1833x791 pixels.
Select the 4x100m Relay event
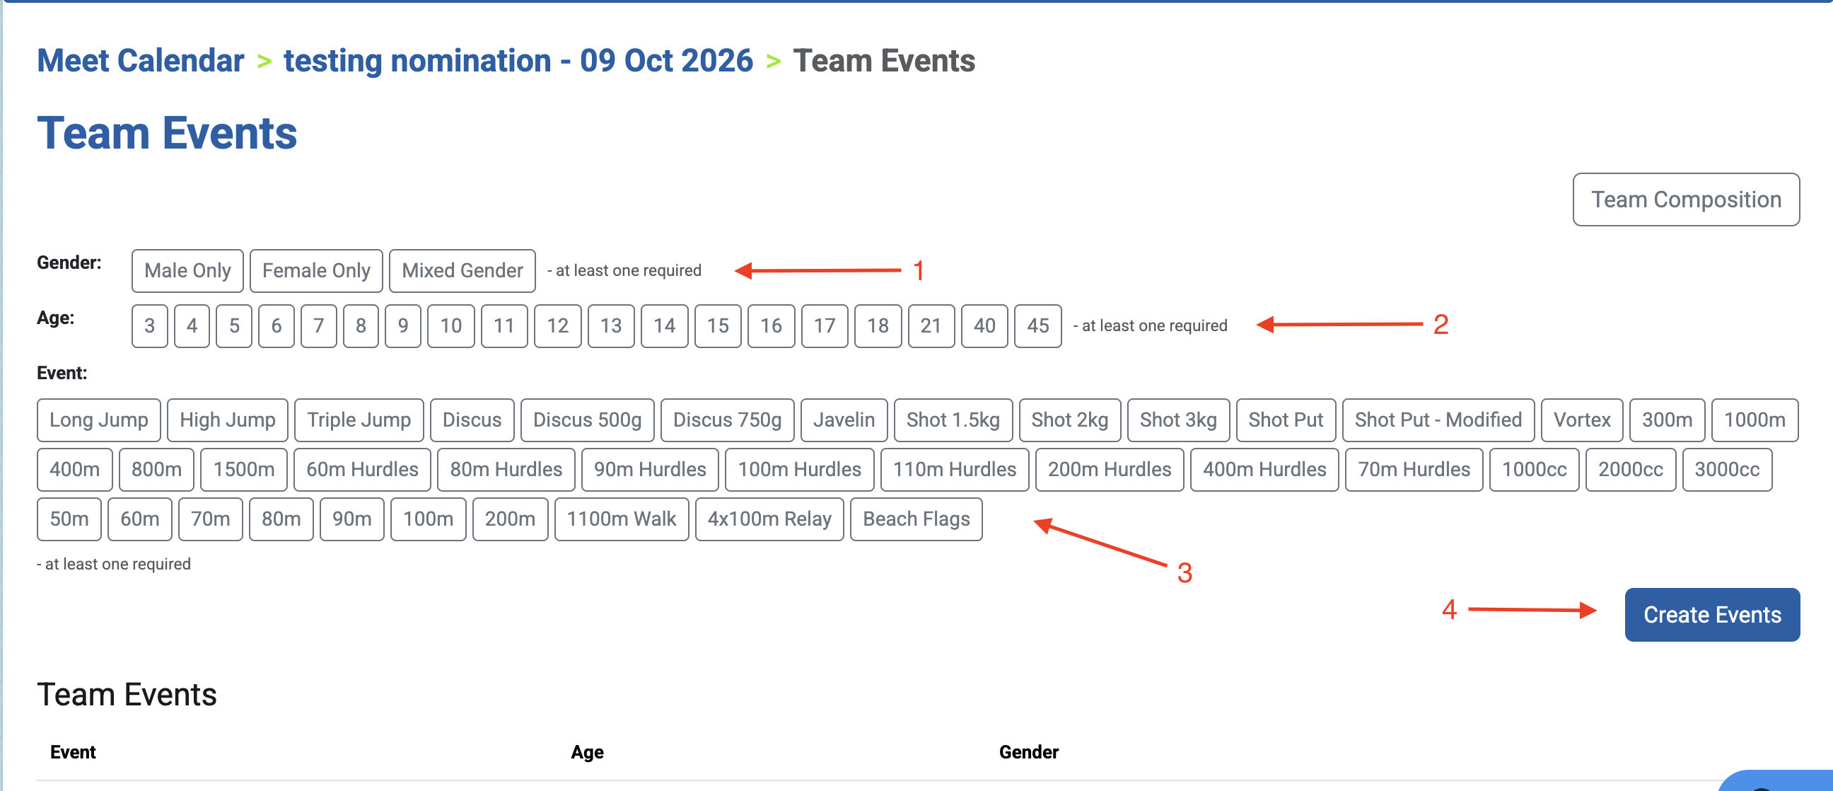coord(769,519)
